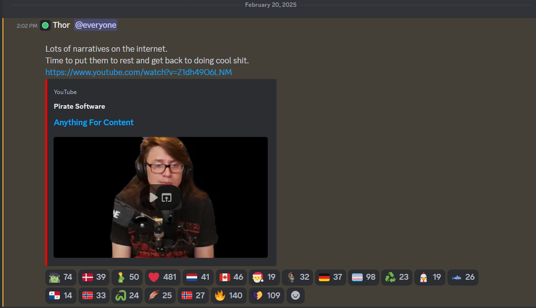
Task: Click the 'Lots of narratives on the internet.' text
Action: click(x=106, y=49)
